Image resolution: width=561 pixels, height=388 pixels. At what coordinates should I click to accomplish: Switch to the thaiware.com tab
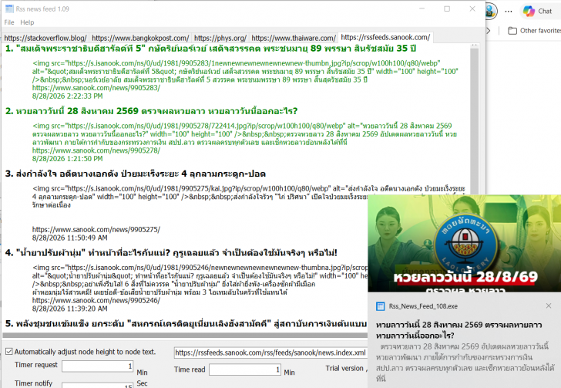pyautogui.click(x=294, y=38)
